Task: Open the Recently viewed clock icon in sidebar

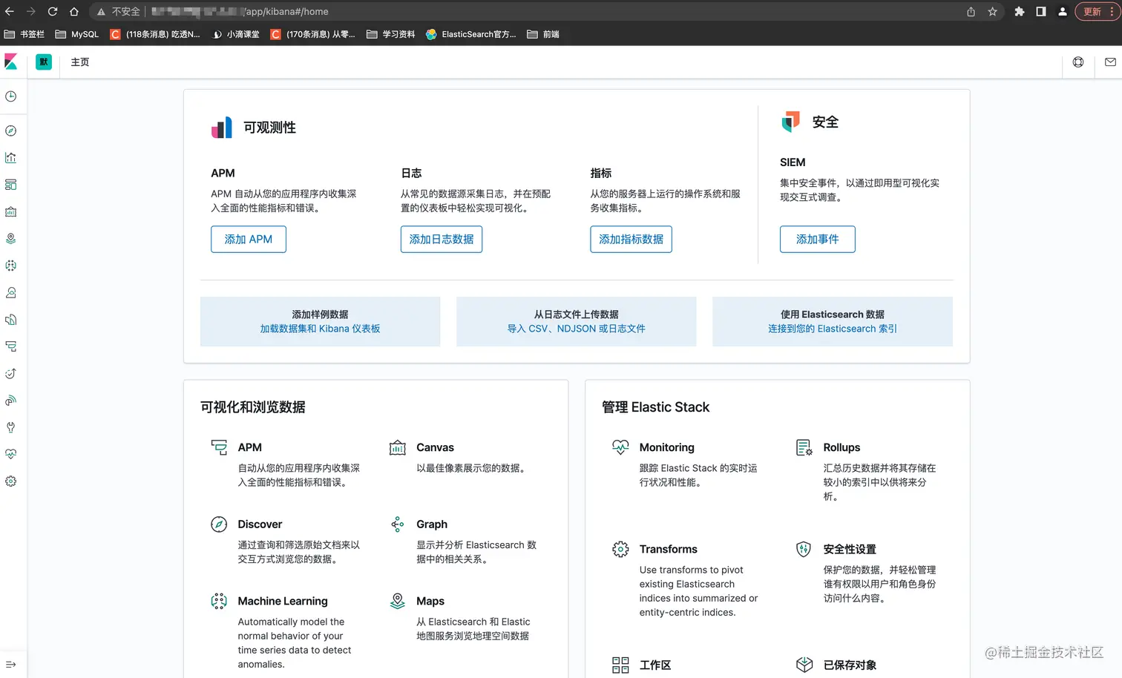Action: click(11, 96)
